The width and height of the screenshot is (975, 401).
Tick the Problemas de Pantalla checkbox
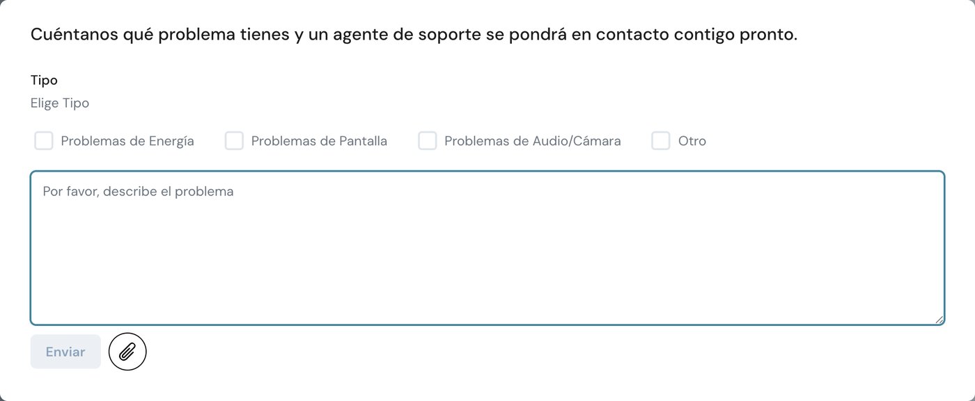(x=234, y=141)
